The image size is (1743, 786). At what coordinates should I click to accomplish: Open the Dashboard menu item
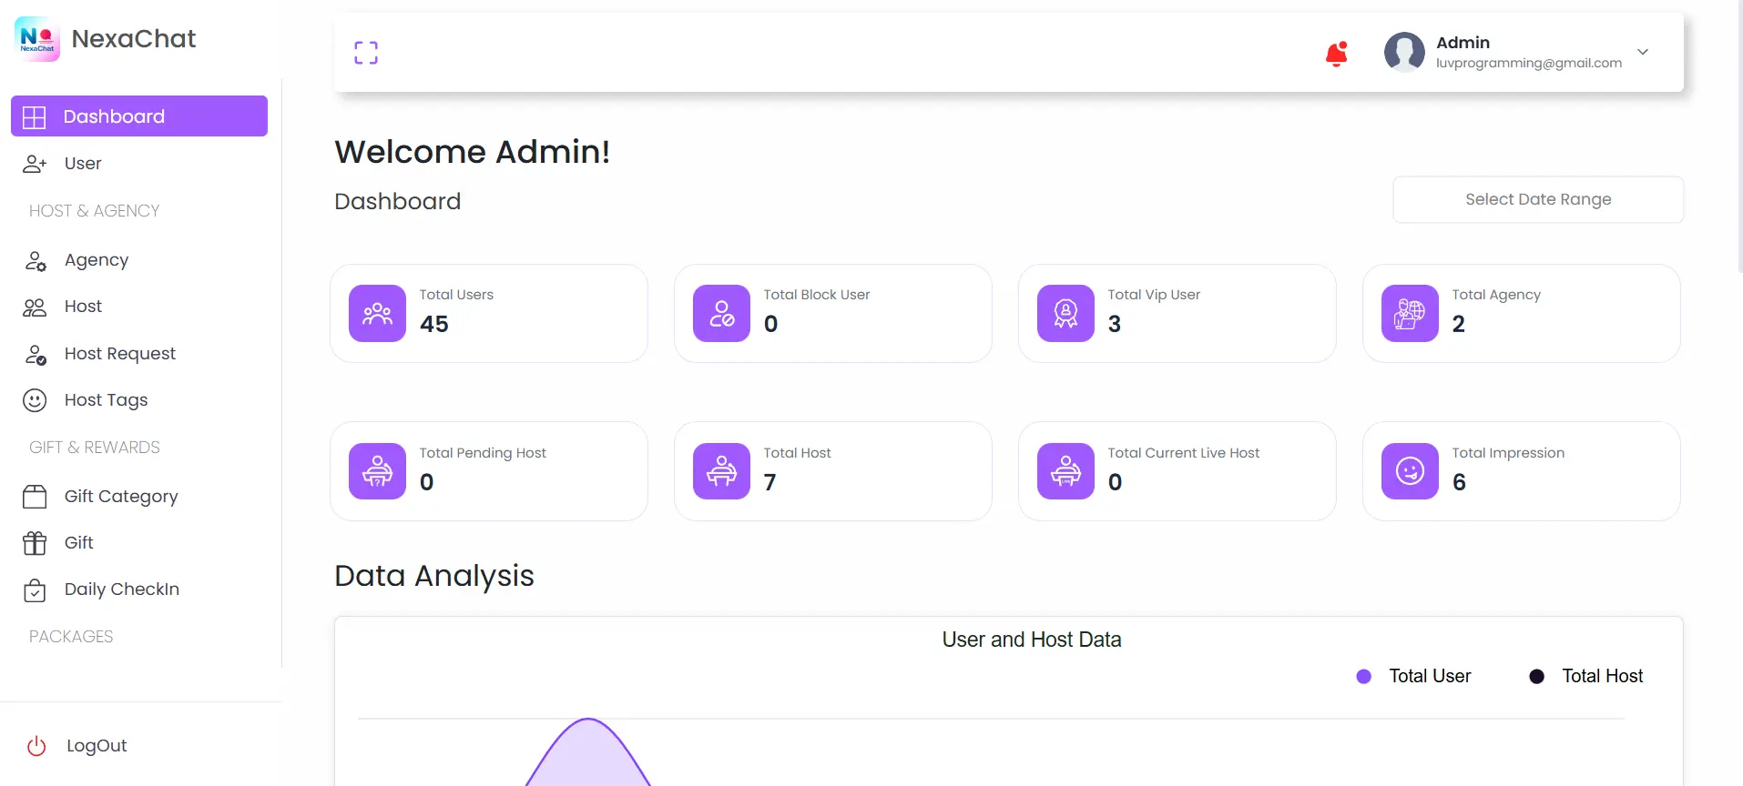click(x=139, y=116)
